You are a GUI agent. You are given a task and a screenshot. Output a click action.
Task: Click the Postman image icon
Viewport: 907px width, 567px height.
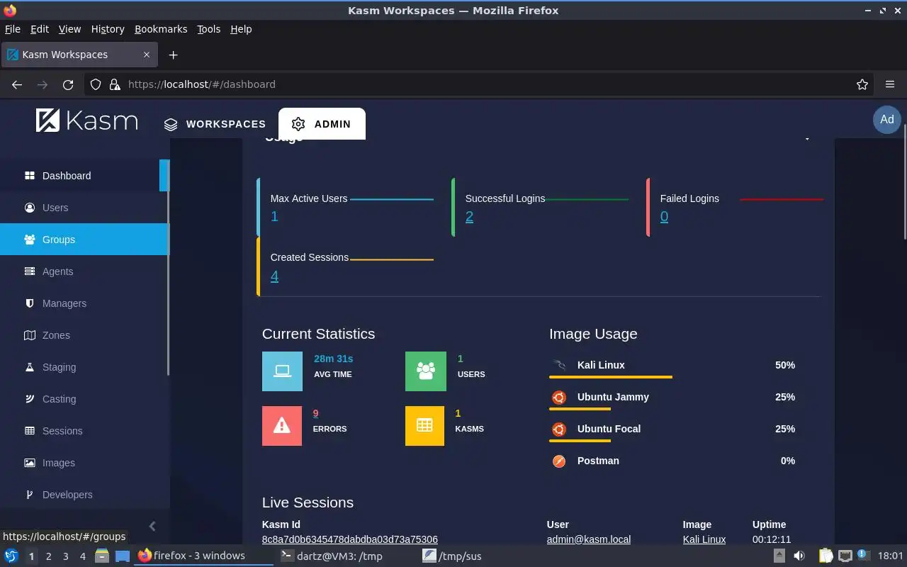coord(559,461)
